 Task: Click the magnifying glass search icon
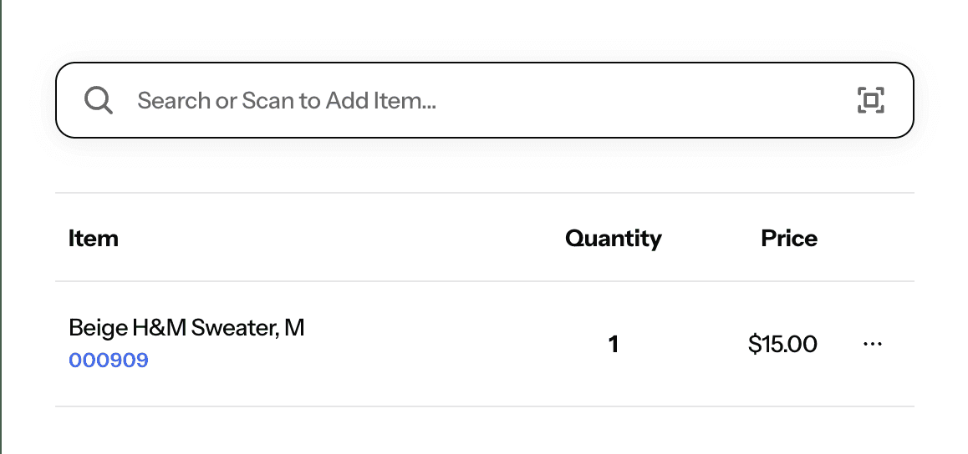point(98,100)
